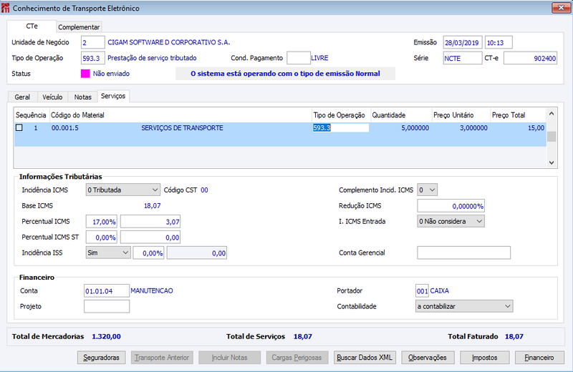Expand the Complemento Incid. ICMS dropdown
The width and height of the screenshot is (573, 372).
point(427,190)
